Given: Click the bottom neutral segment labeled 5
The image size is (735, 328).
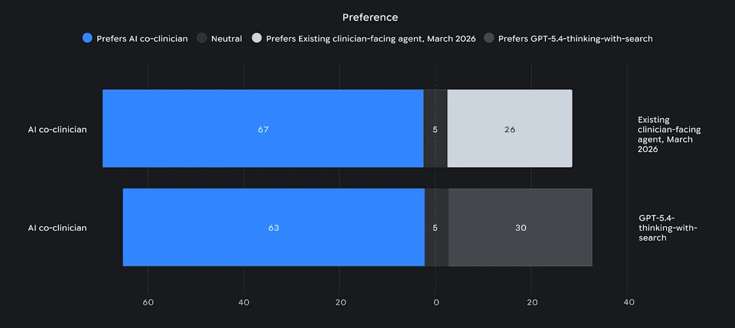Looking at the screenshot, I should [x=436, y=228].
